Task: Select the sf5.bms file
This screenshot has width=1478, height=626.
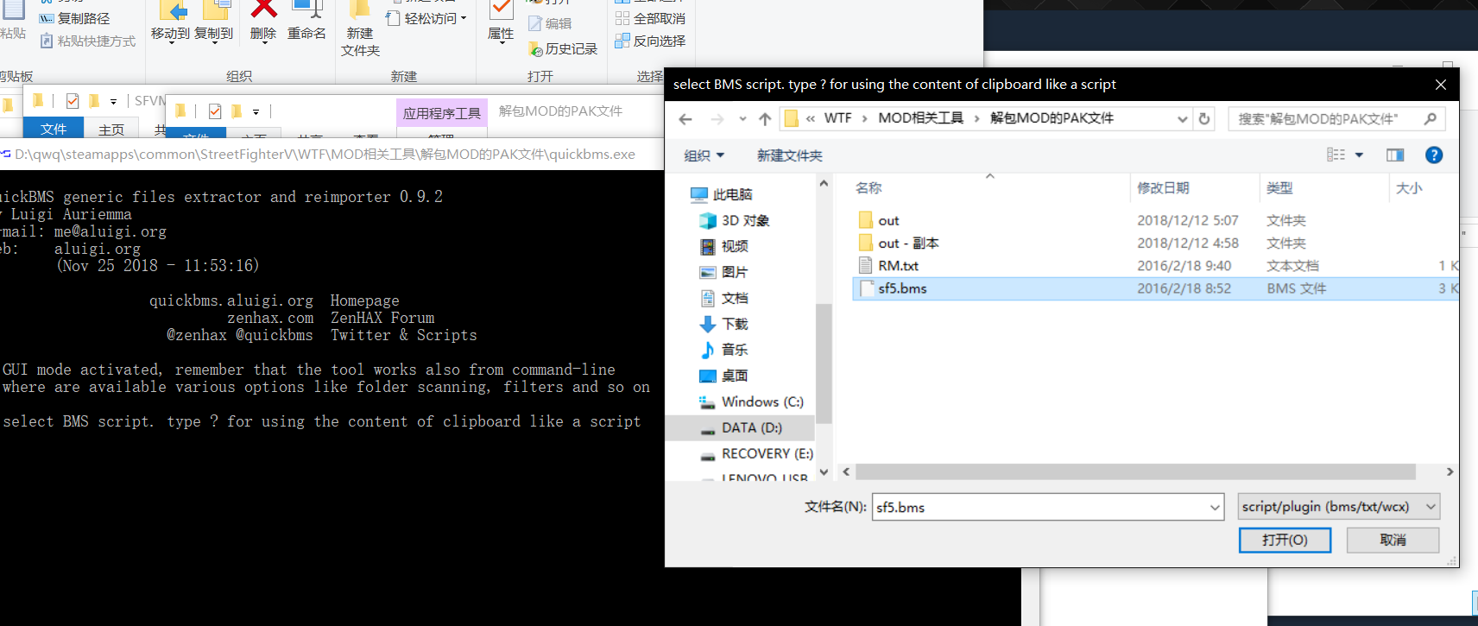Action: 1155,288
